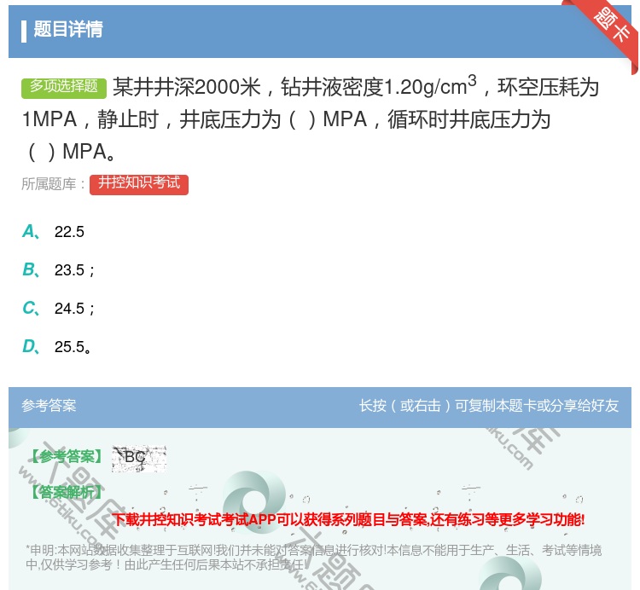640x590 pixels.
Task: Select option C 24.5
Action: [58, 309]
